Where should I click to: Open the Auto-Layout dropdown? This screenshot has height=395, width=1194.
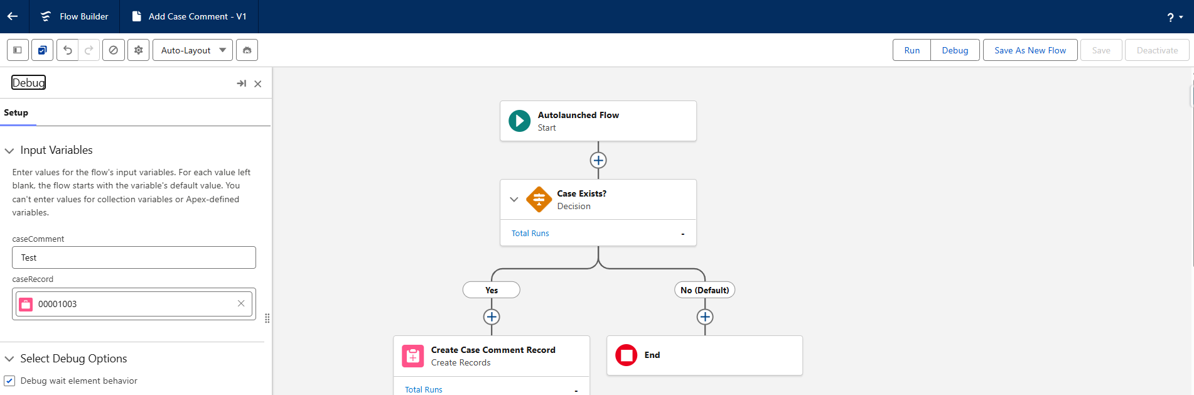pyautogui.click(x=192, y=50)
